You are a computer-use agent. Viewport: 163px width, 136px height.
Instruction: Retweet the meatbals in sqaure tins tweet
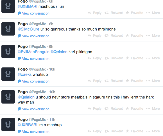(x=114, y=109)
